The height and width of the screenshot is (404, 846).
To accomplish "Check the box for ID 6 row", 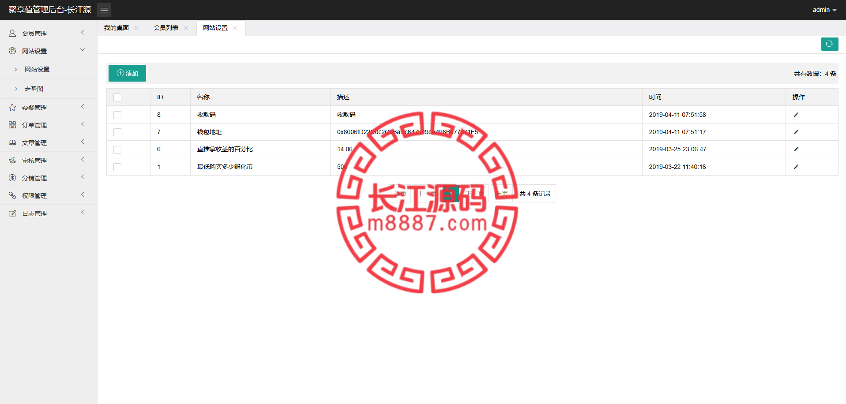I will pyautogui.click(x=117, y=150).
